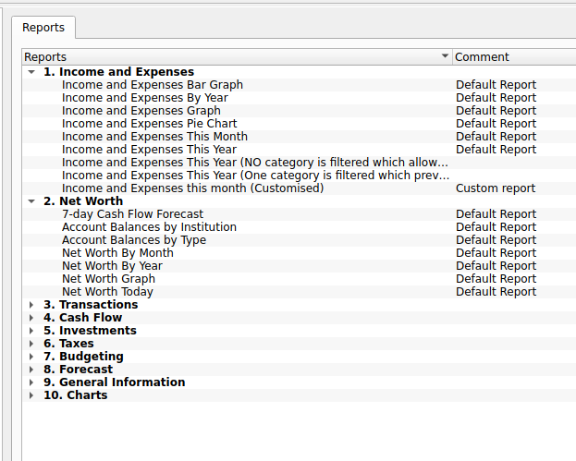The width and height of the screenshot is (576, 461).
Task: Select Income and Expenses Pie Chart report
Action: (149, 124)
